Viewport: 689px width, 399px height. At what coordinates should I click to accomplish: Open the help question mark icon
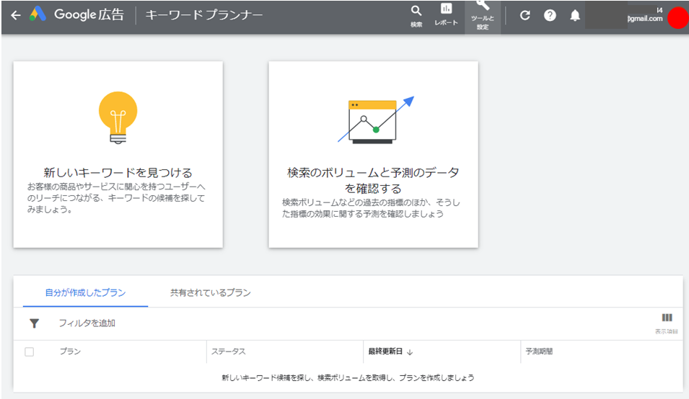click(550, 16)
